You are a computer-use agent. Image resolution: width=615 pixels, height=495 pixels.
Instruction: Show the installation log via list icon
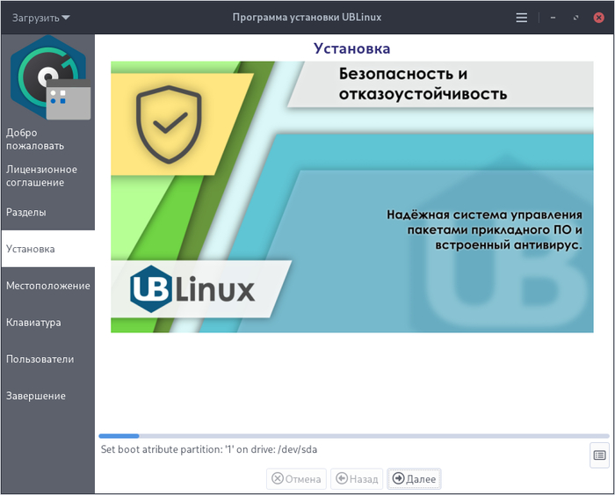click(x=599, y=455)
